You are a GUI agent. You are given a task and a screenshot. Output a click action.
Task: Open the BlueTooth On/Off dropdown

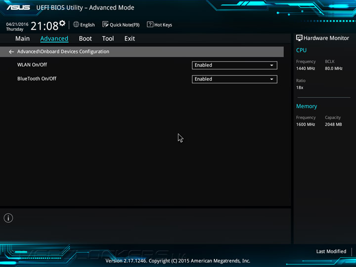coord(234,79)
